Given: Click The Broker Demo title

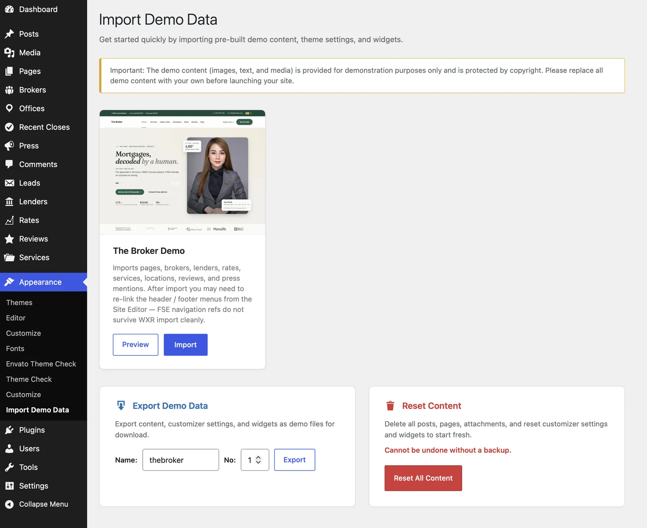Looking at the screenshot, I should (149, 251).
